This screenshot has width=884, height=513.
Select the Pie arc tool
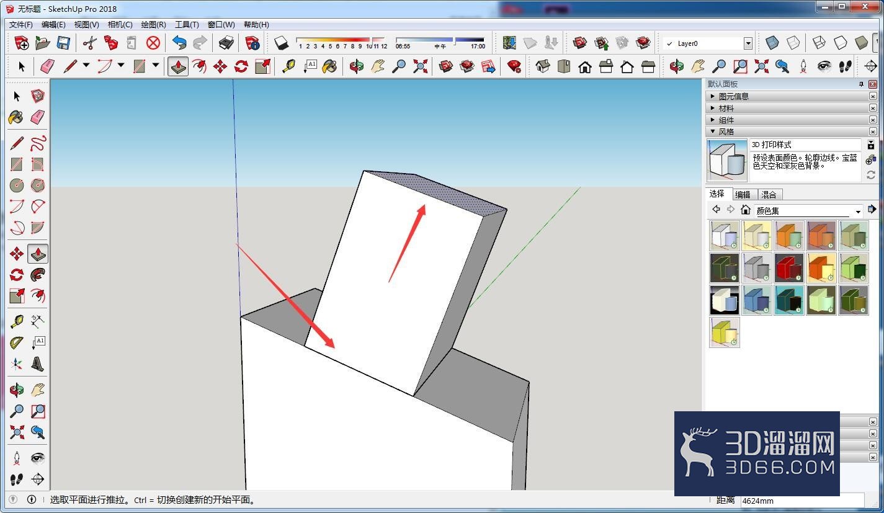click(38, 227)
